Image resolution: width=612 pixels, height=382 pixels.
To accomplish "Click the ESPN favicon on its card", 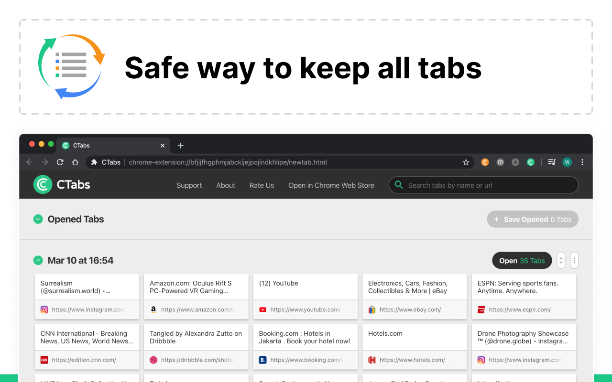I will tap(481, 309).
